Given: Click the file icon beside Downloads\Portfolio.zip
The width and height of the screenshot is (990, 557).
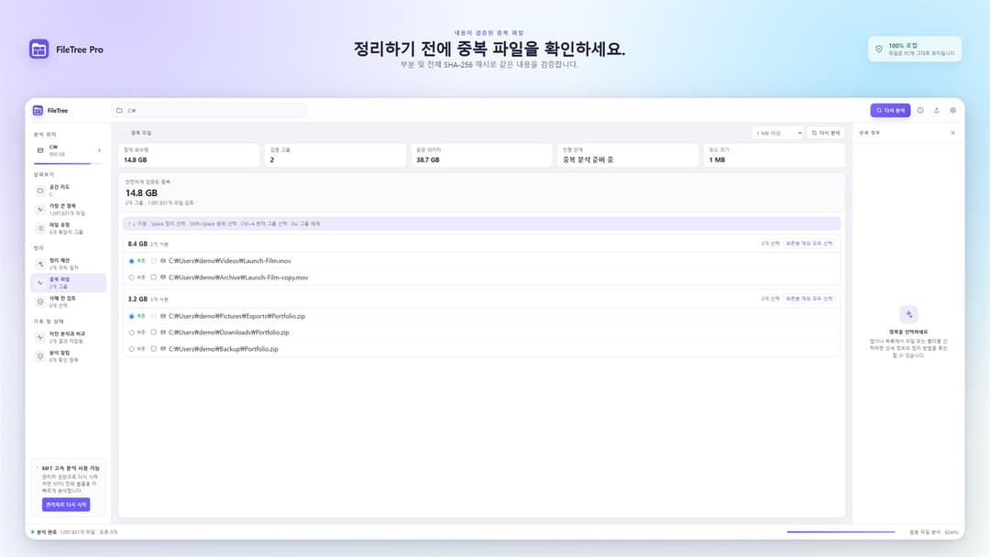Looking at the screenshot, I should (x=163, y=333).
